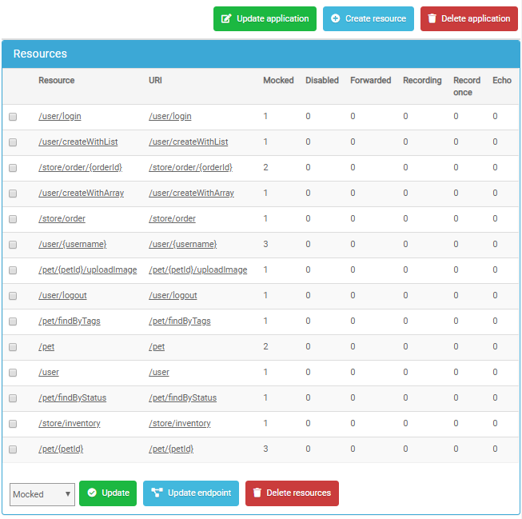The image size is (522, 519).
Task: Open the /pet/{petId}/uploadImage resource link
Action: (88, 269)
